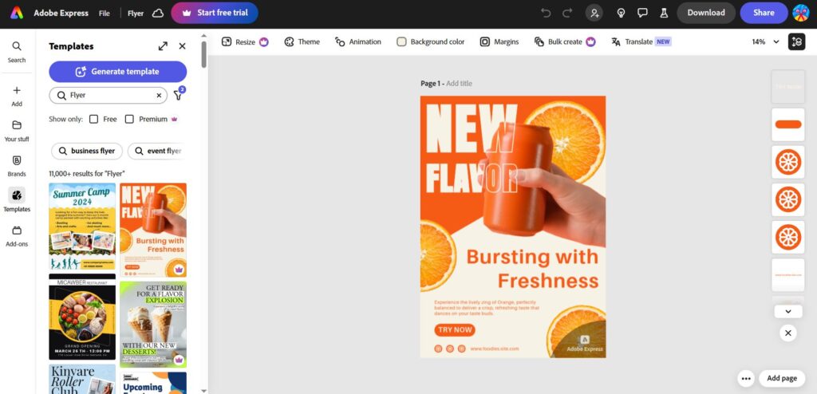Select the business flyer suggestion chip
The width and height of the screenshot is (817, 394).
[87, 151]
